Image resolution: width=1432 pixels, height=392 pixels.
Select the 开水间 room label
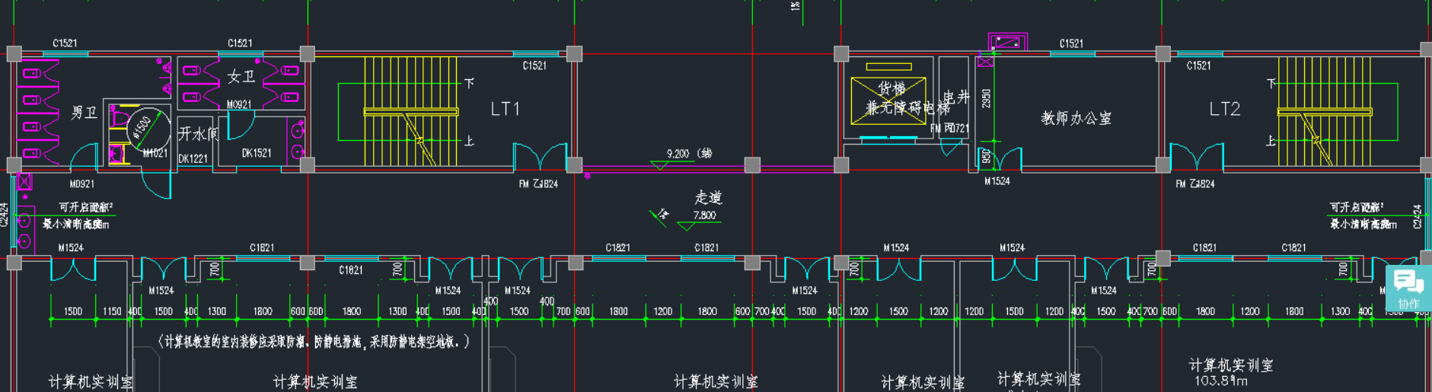197,134
